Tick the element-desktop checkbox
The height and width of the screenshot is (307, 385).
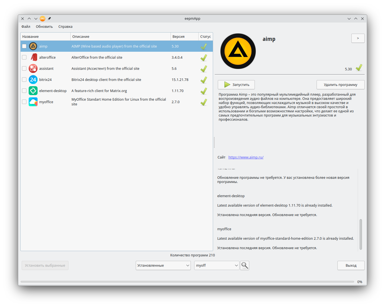pos(24,91)
